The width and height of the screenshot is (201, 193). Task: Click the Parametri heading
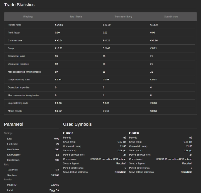tap(14, 124)
